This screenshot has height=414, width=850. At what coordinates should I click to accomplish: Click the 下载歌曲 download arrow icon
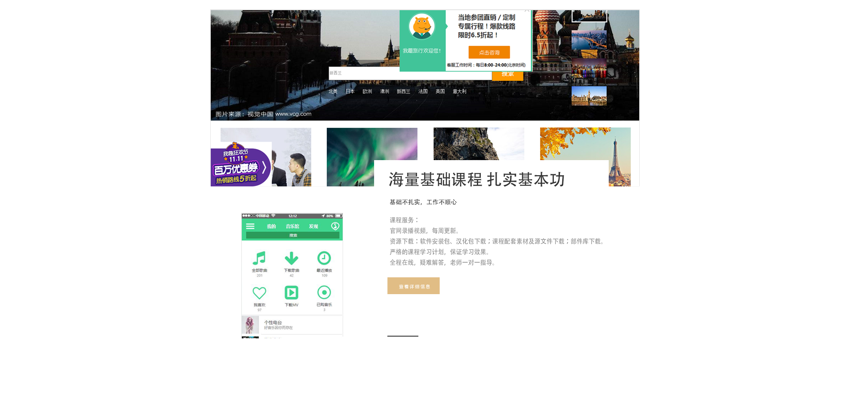(291, 258)
